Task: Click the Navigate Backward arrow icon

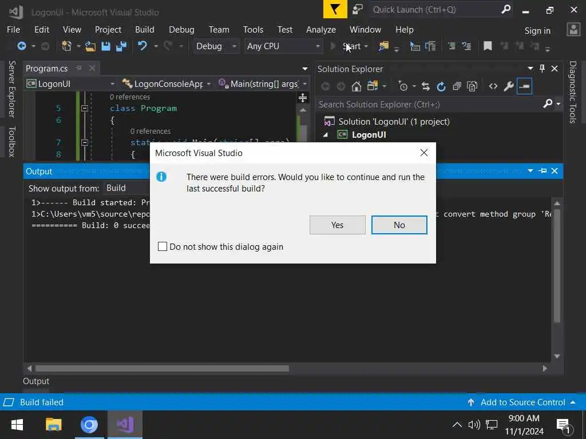Action: tap(22, 46)
